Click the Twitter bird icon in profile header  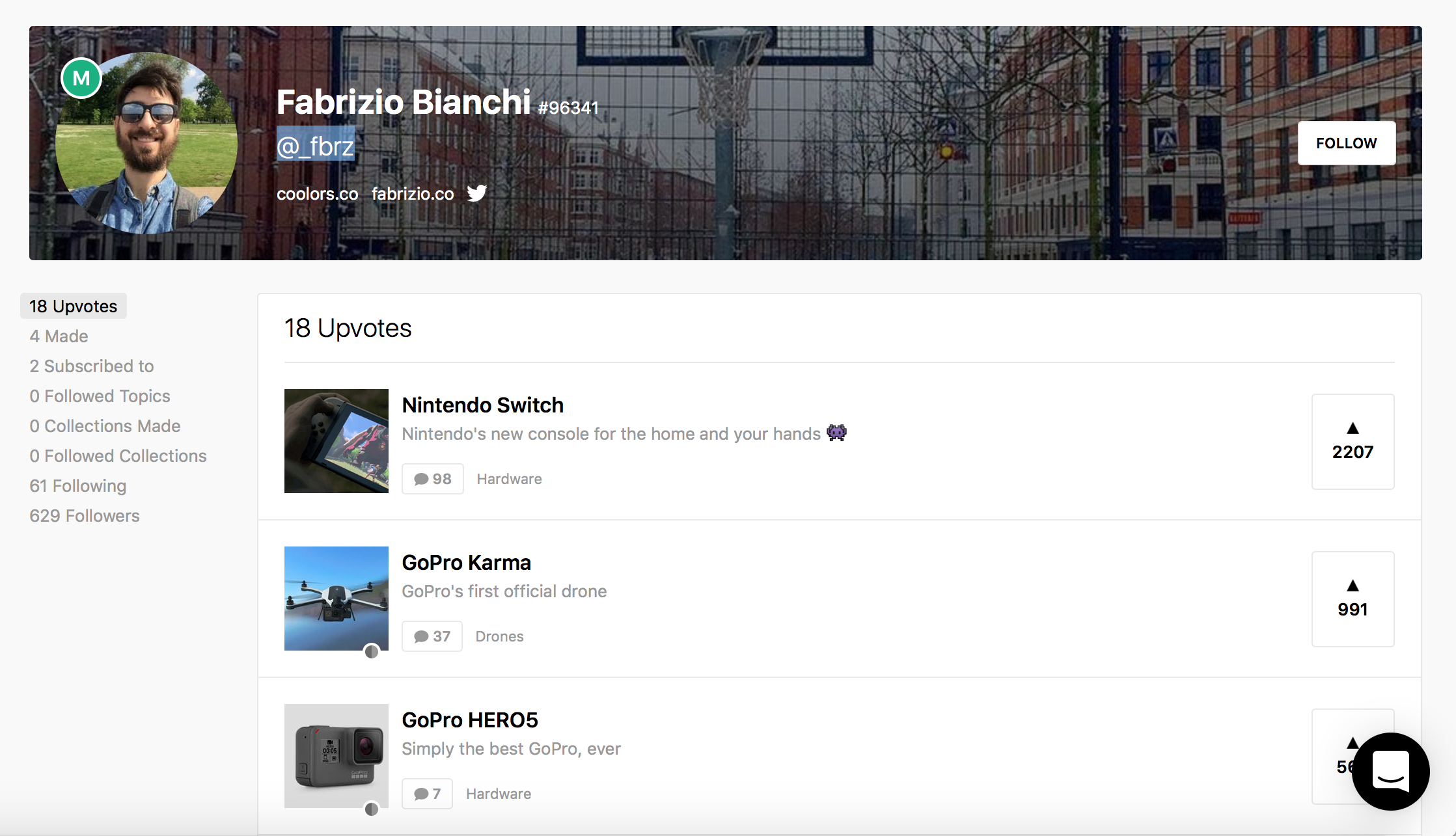click(476, 193)
